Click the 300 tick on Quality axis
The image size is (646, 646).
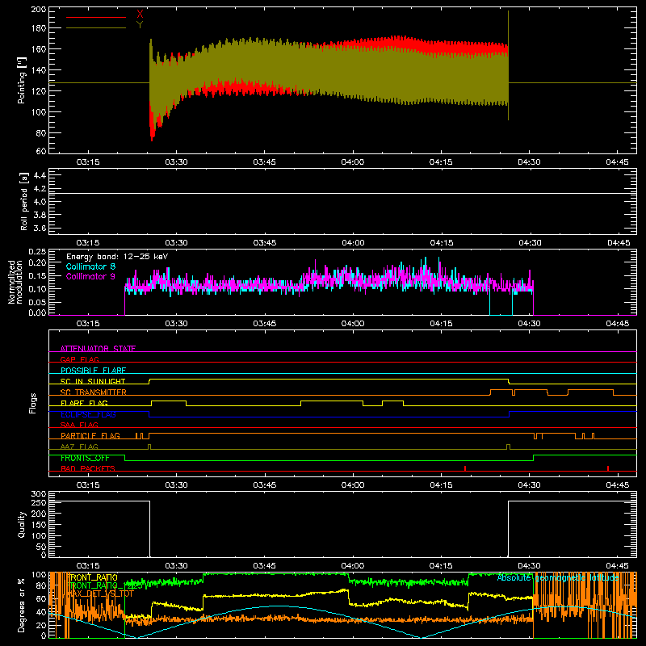pos(39,494)
